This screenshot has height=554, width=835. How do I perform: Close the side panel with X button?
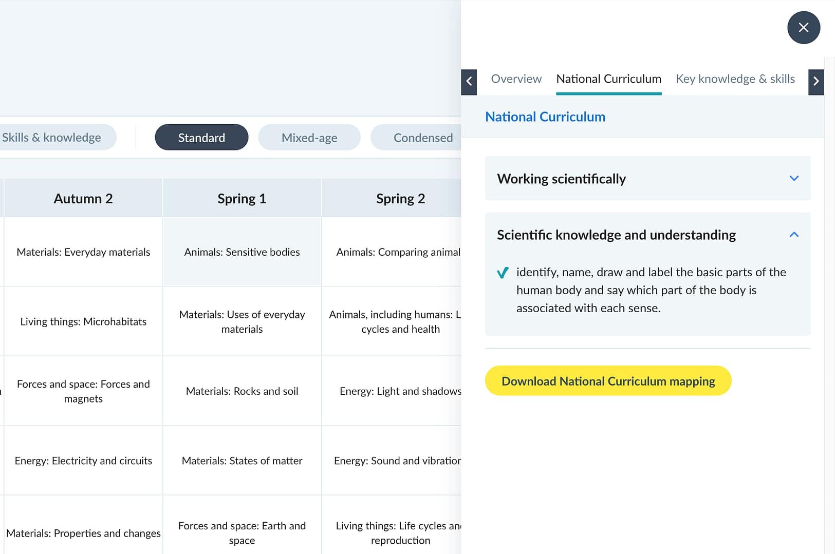pos(803,28)
